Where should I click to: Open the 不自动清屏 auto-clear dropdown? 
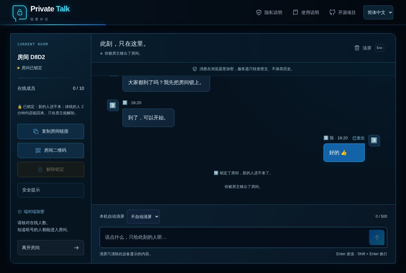click(143, 216)
